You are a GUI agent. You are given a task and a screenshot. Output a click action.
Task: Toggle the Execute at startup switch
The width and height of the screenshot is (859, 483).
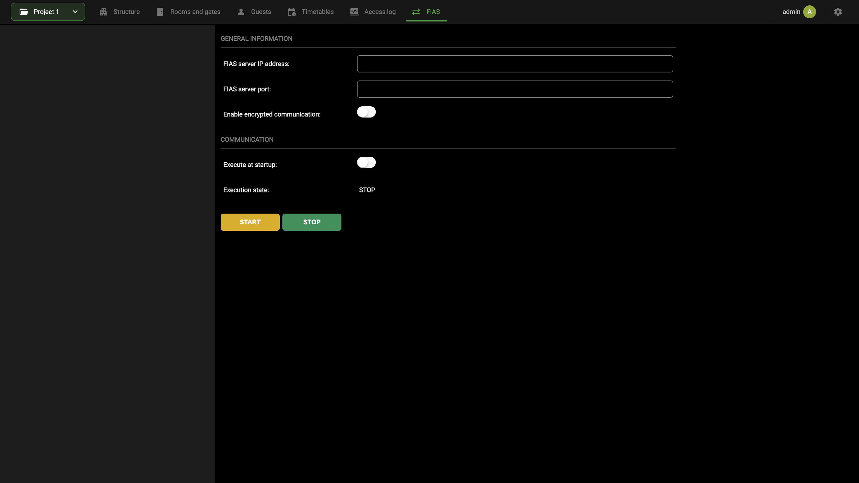click(366, 162)
